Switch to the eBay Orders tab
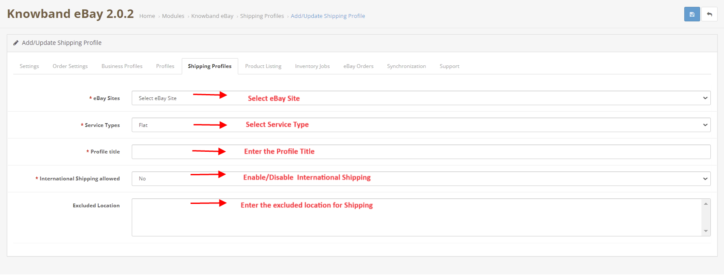 coord(358,66)
